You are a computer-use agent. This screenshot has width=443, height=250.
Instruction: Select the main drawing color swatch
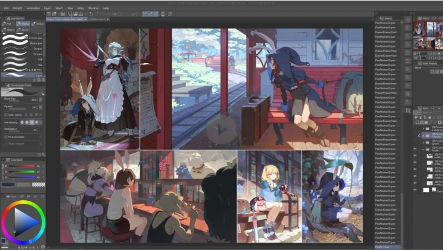click(x=8, y=184)
